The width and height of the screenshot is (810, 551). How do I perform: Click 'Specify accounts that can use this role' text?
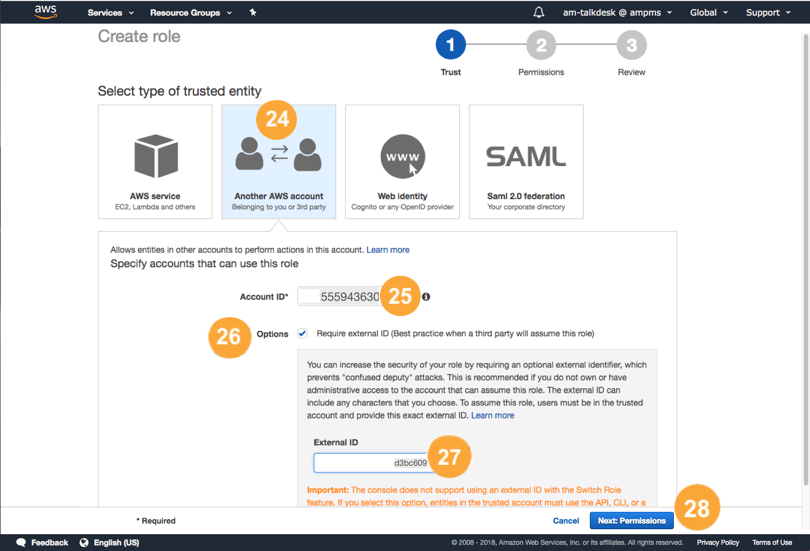click(x=204, y=263)
